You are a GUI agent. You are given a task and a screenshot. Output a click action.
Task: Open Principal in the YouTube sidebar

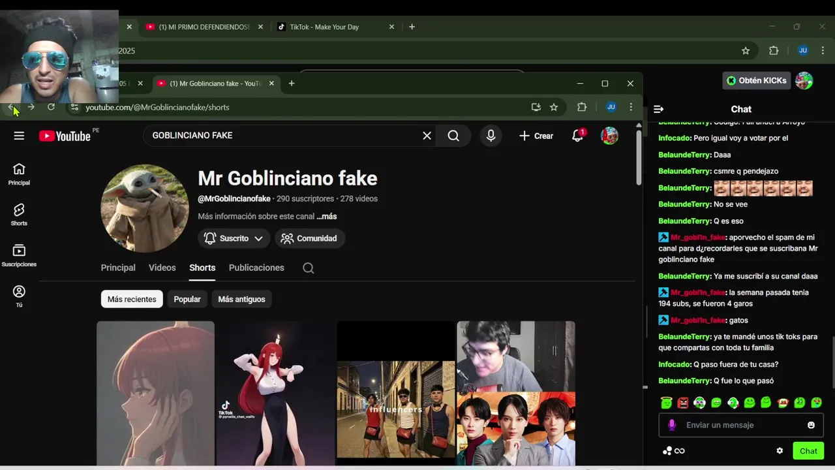coord(19,174)
